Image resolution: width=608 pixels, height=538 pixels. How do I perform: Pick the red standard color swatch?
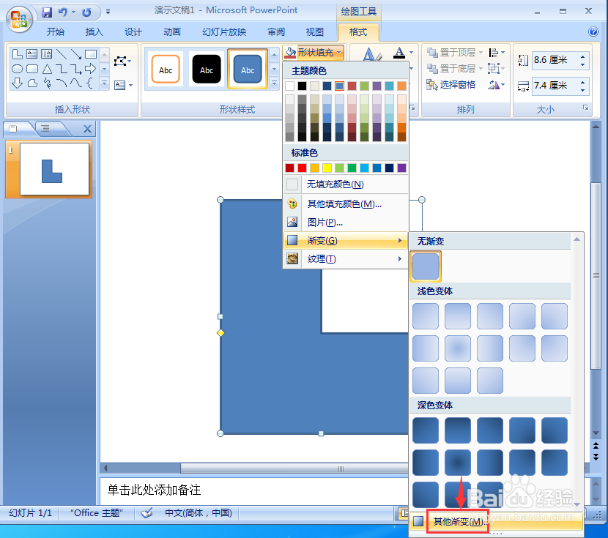[302, 168]
